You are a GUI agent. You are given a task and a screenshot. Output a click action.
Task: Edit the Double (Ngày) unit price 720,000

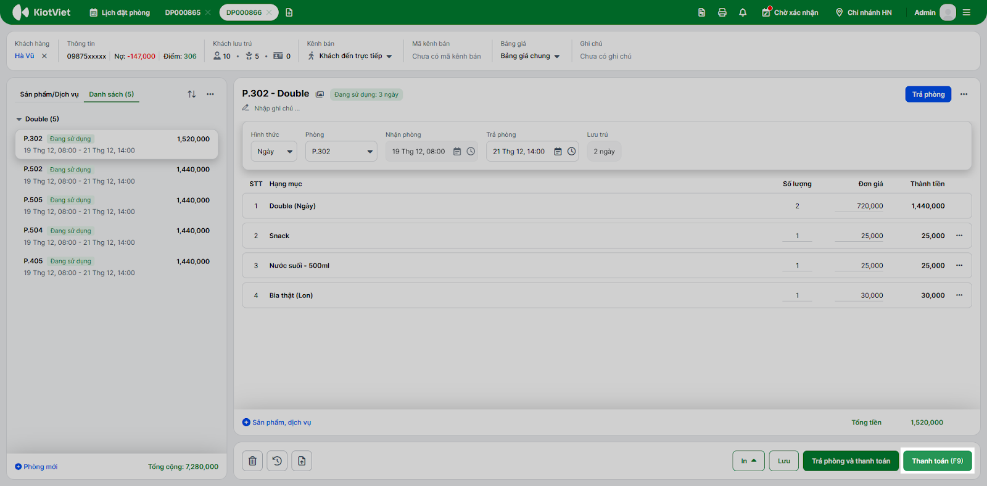click(x=859, y=206)
